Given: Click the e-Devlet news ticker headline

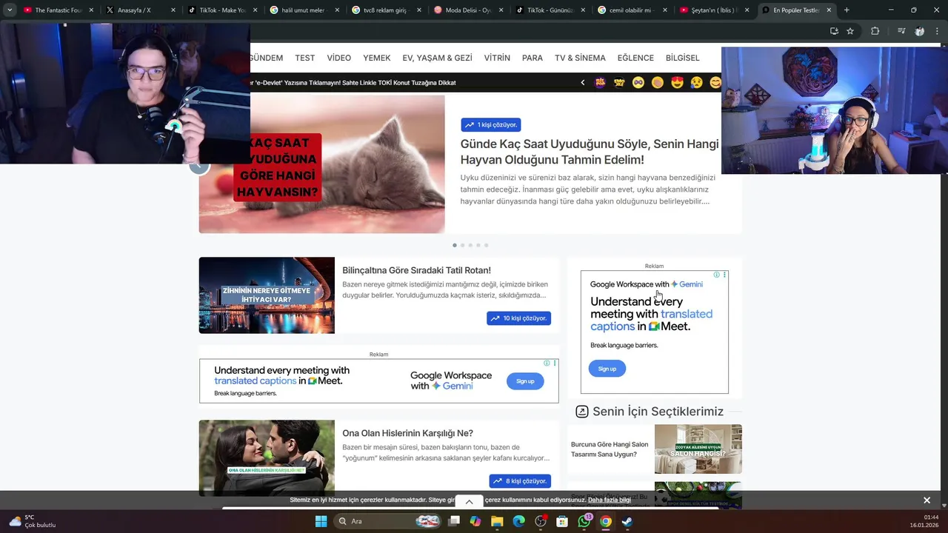Looking at the screenshot, I should coord(353,83).
